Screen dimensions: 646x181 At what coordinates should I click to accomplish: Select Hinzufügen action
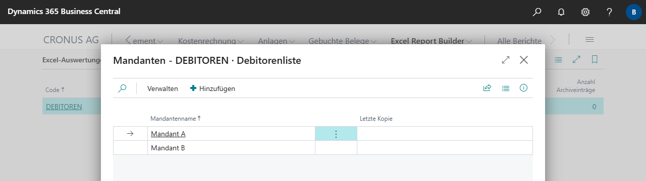[212, 88]
